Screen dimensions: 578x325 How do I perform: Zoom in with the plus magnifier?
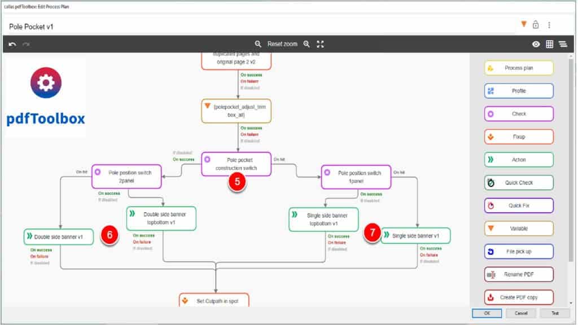pyautogui.click(x=306, y=44)
